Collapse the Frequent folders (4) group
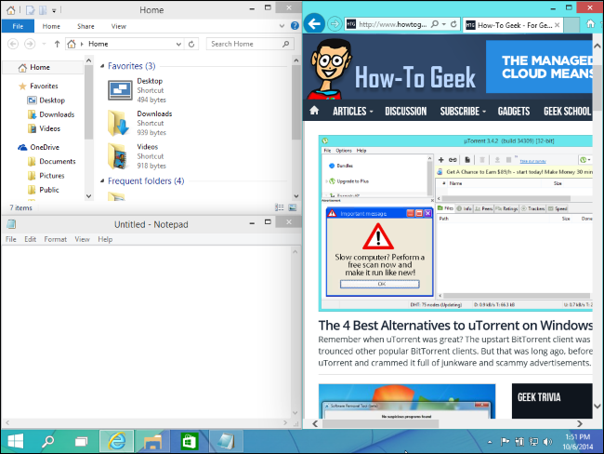 click(x=101, y=181)
